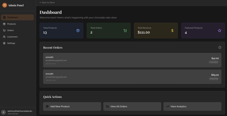Click the View All Orders button
The image size is (227, 116).
tap(132, 106)
